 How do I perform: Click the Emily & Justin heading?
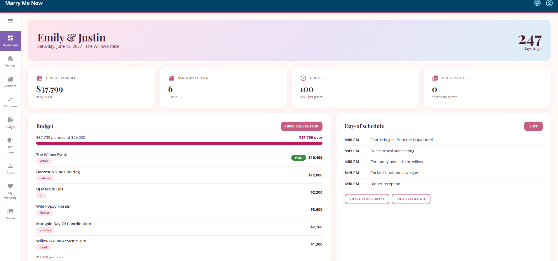pos(72,38)
